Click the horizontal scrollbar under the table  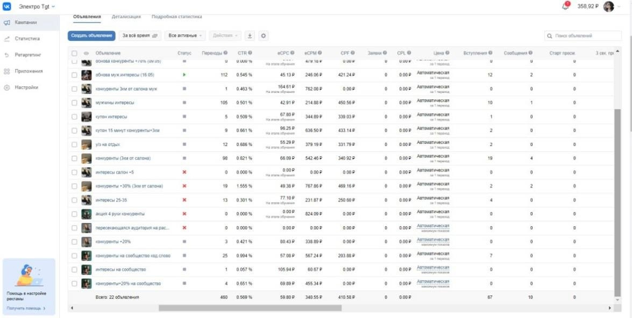coord(250,308)
